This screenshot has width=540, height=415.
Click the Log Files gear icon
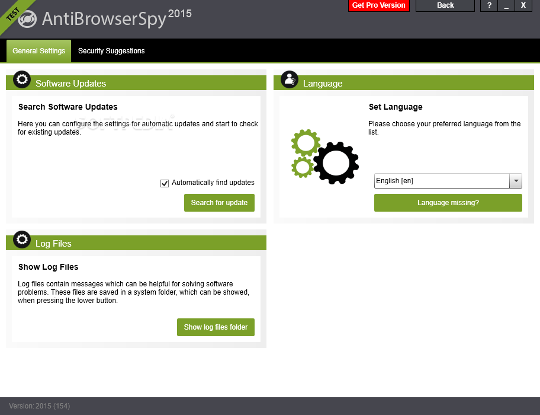coord(22,239)
